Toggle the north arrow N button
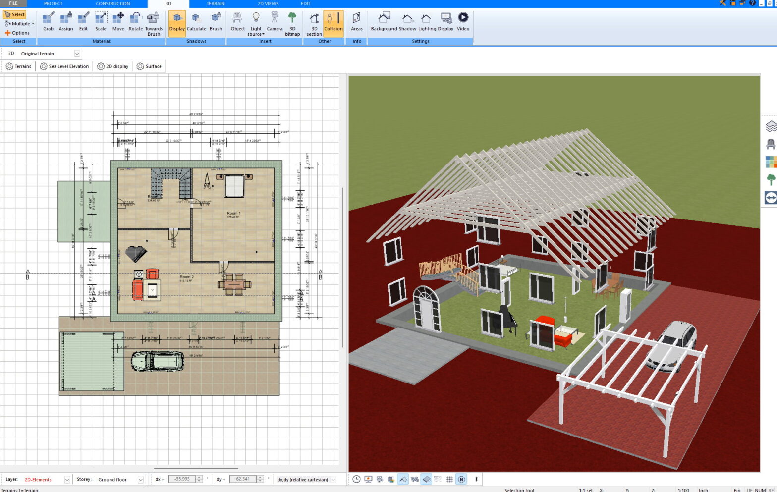Screen dimensions: 777x492 pos(461,479)
